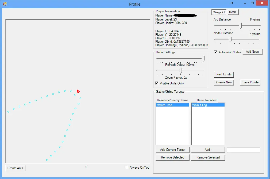Screen dimensions: 270x179
Task: Select Walnut Log in items list
Action: point(208,105)
